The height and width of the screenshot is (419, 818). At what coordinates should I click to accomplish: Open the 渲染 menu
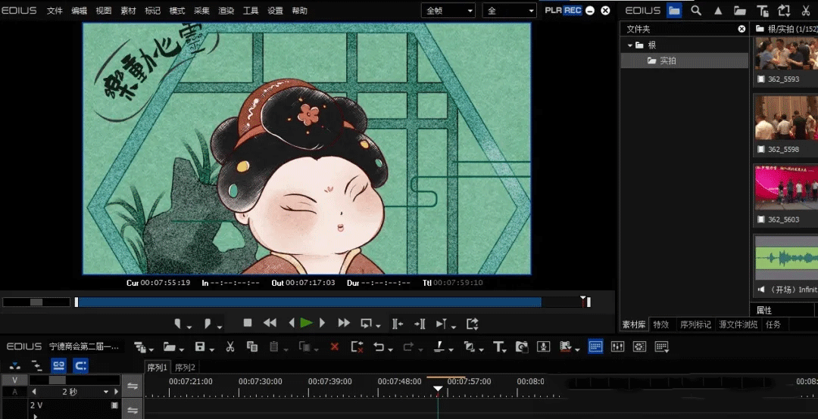(226, 11)
